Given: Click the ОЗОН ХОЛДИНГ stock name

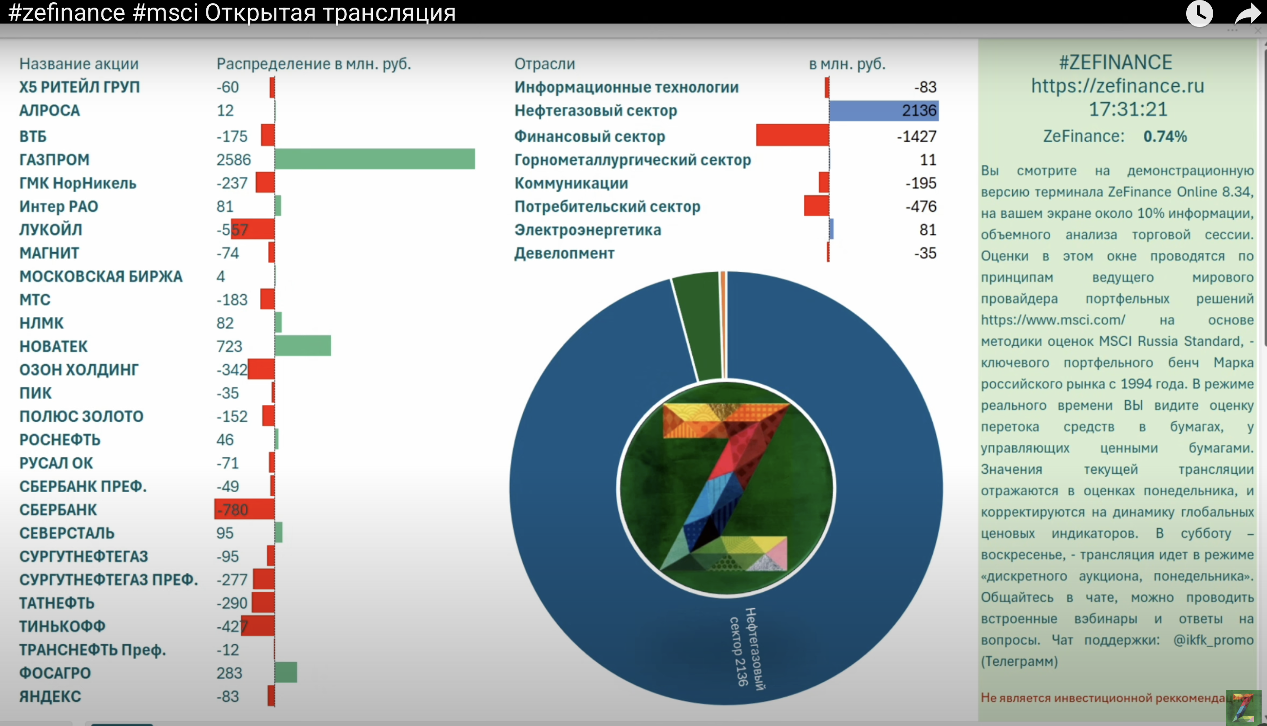Looking at the screenshot, I should click(x=79, y=369).
